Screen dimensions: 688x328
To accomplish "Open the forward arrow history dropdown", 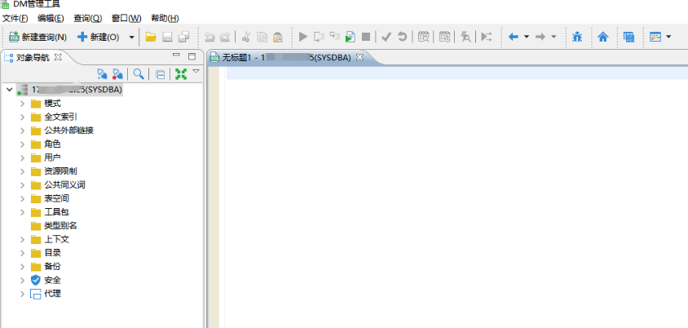I will point(553,37).
